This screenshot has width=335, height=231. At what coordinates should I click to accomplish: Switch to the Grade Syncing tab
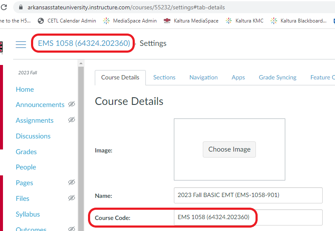click(x=278, y=78)
